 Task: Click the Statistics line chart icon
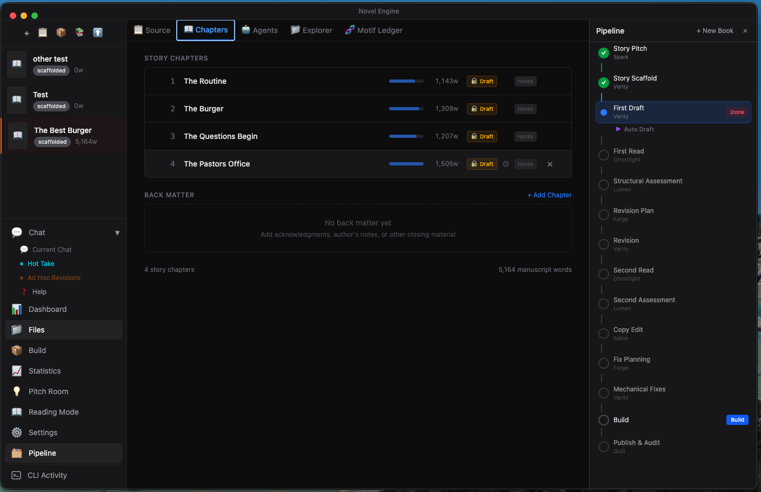17,371
